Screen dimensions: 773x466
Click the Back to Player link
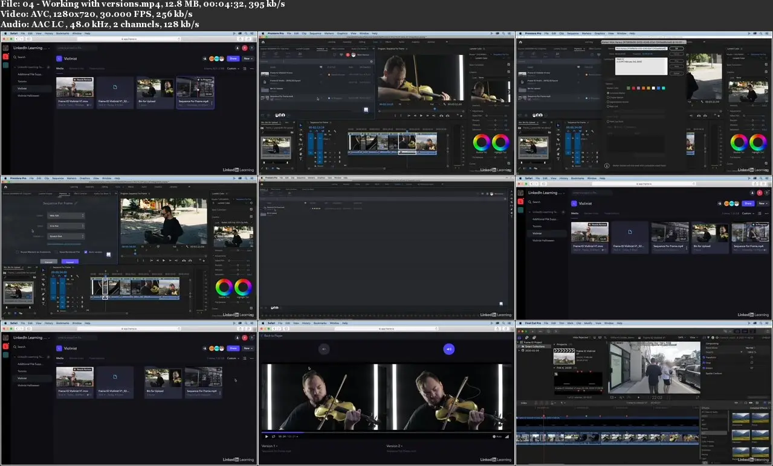point(274,335)
